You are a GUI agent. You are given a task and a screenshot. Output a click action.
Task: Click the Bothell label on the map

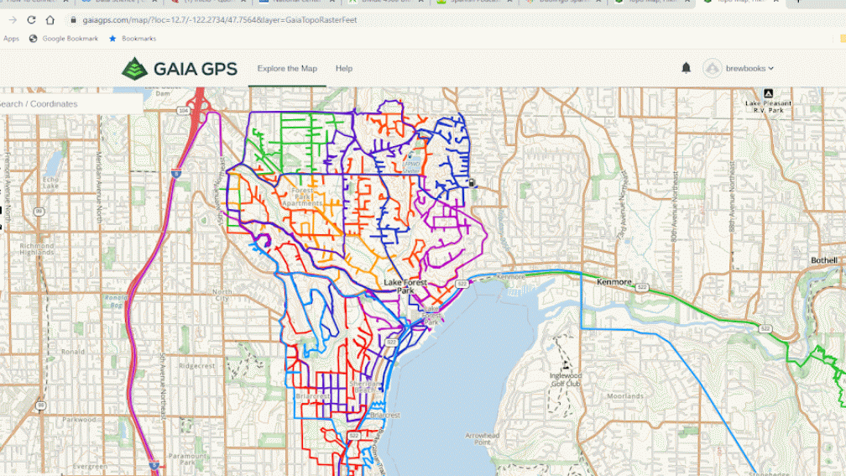[824, 260]
